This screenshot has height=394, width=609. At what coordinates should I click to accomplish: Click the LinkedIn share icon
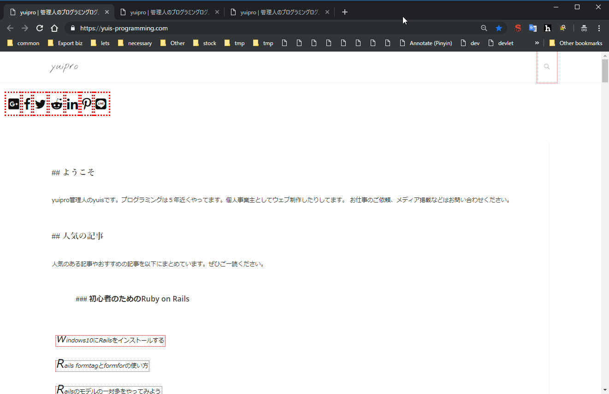(x=72, y=104)
